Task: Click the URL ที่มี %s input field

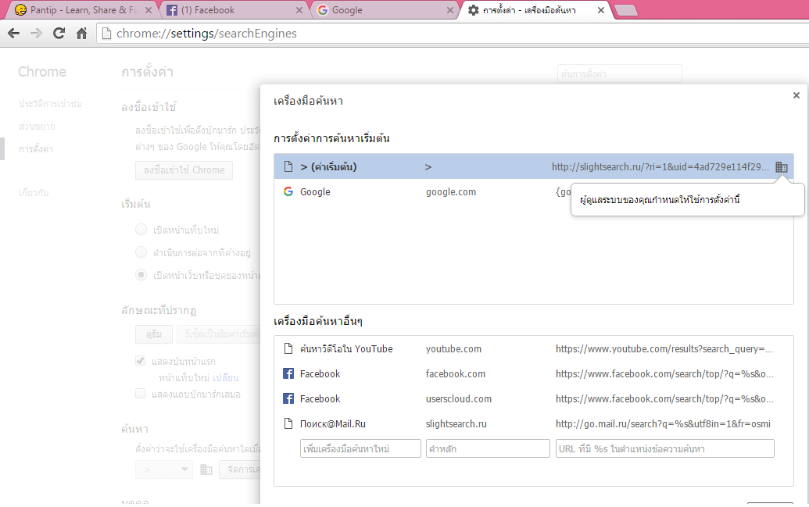Action: click(x=665, y=448)
